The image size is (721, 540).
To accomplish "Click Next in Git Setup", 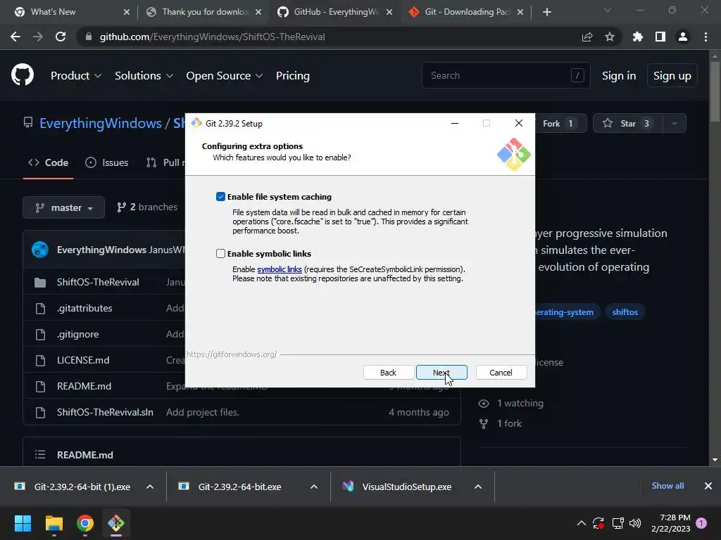I will click(441, 373).
